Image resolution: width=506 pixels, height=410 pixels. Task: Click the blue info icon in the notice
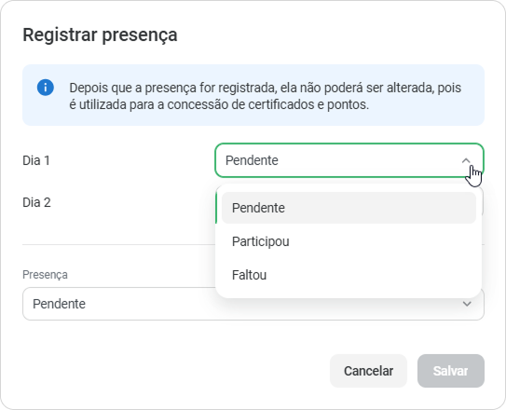pyautogui.click(x=45, y=88)
